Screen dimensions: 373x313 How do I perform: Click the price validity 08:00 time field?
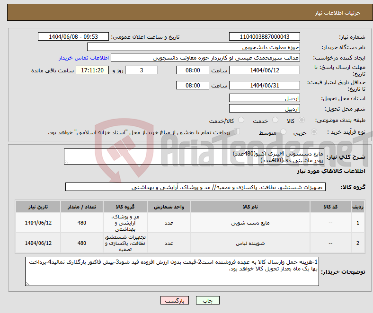(193, 85)
